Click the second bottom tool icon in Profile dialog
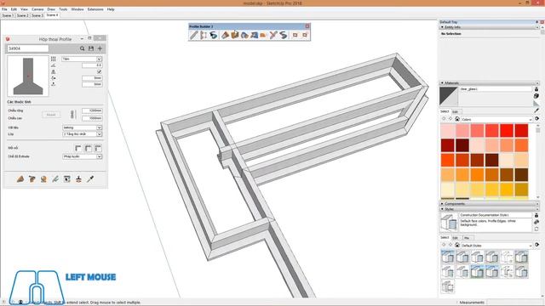Viewport: 545px width, 306px height. pyautogui.click(x=32, y=179)
